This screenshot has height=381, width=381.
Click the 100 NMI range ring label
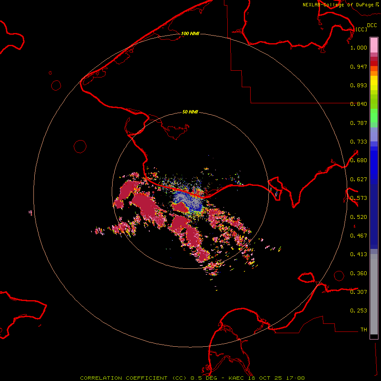190,33
